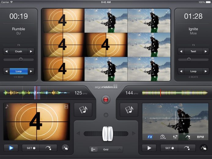Tap the 144 BPM readout

tap(132, 93)
